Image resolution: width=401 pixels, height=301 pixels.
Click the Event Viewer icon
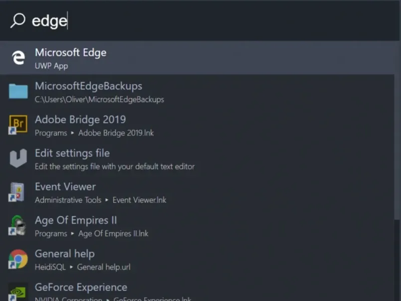point(17,192)
